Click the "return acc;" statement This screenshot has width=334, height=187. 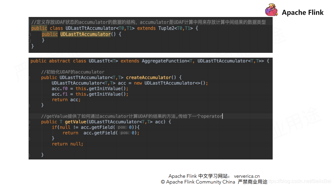coord(66,100)
